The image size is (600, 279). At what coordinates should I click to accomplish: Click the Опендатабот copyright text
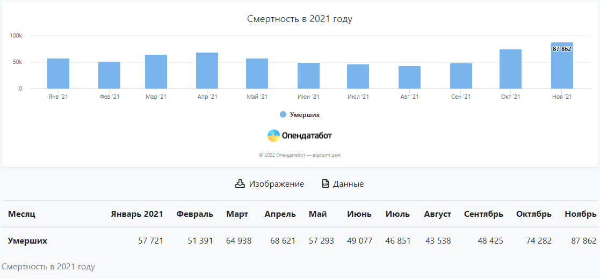tap(300, 155)
